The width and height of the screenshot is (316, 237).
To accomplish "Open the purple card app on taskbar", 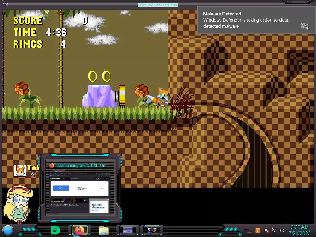I will pos(128,230).
